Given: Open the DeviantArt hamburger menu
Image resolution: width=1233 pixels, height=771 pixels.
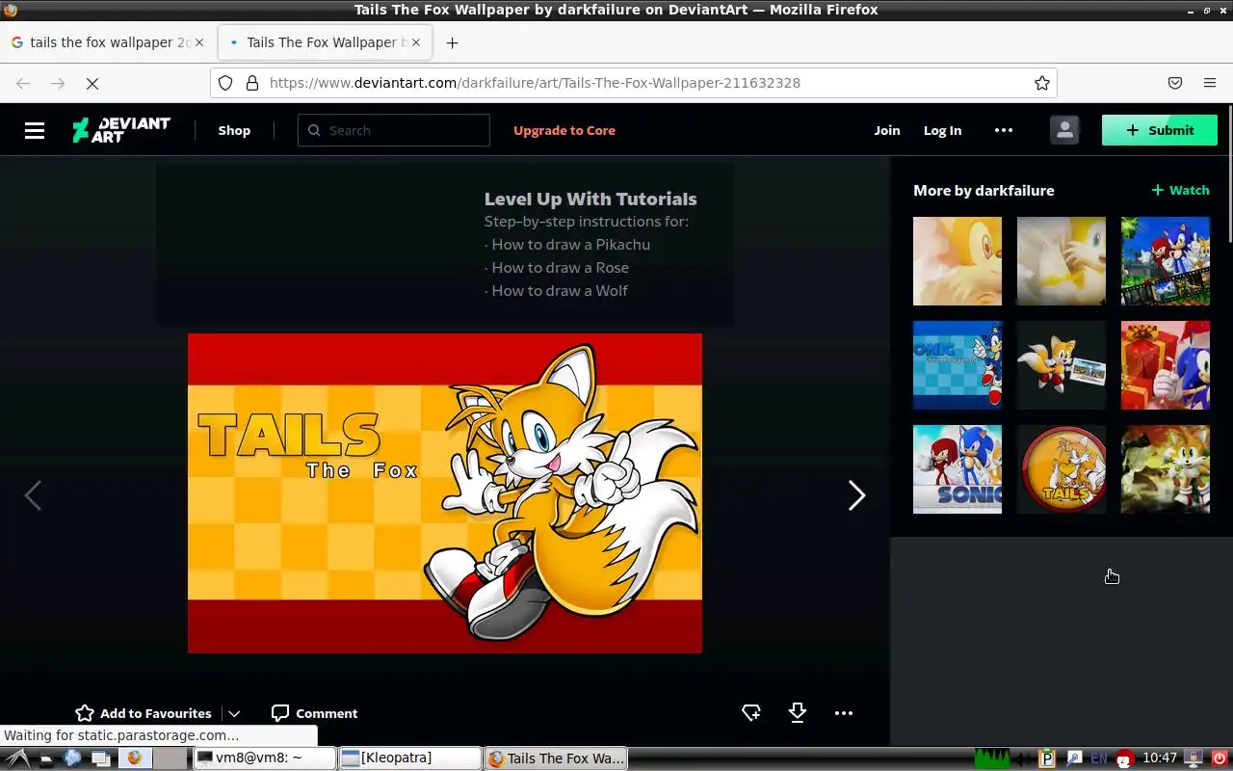Looking at the screenshot, I should (x=35, y=130).
